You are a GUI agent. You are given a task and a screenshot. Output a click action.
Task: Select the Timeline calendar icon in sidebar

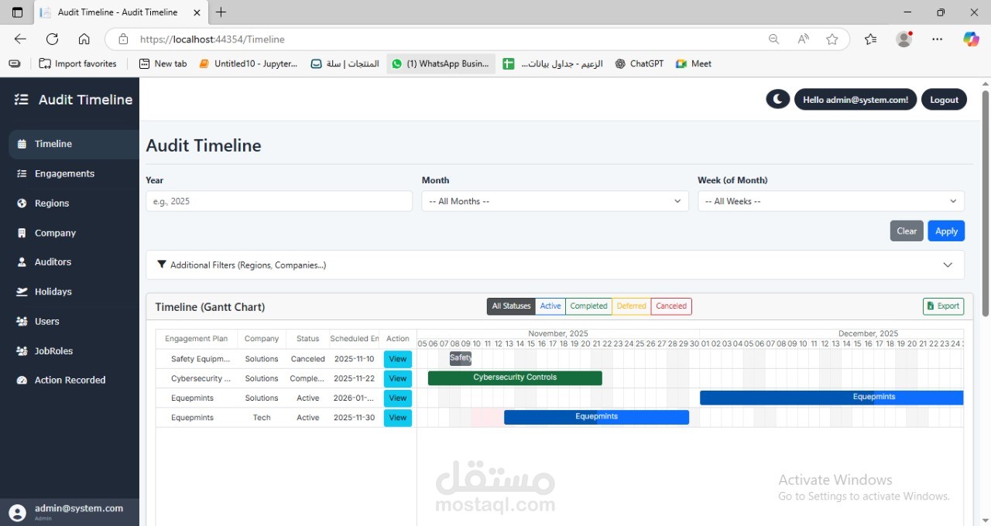click(x=23, y=144)
